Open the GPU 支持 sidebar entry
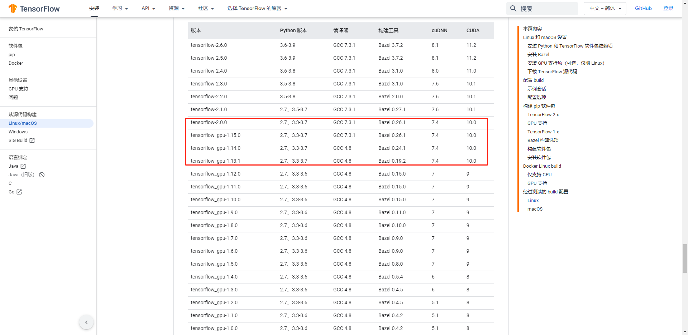This screenshot has width=688, height=335. (x=18, y=89)
